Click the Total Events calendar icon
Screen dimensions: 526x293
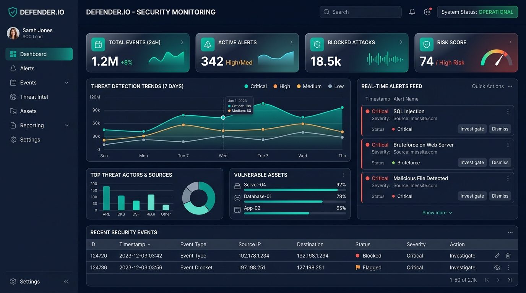pos(98,44)
